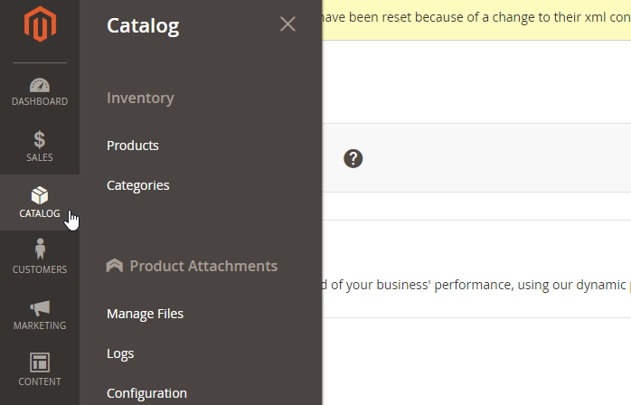Click the question mark help icon

point(353,158)
